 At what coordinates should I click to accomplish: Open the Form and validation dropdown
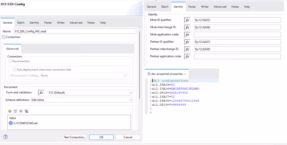click(90, 93)
